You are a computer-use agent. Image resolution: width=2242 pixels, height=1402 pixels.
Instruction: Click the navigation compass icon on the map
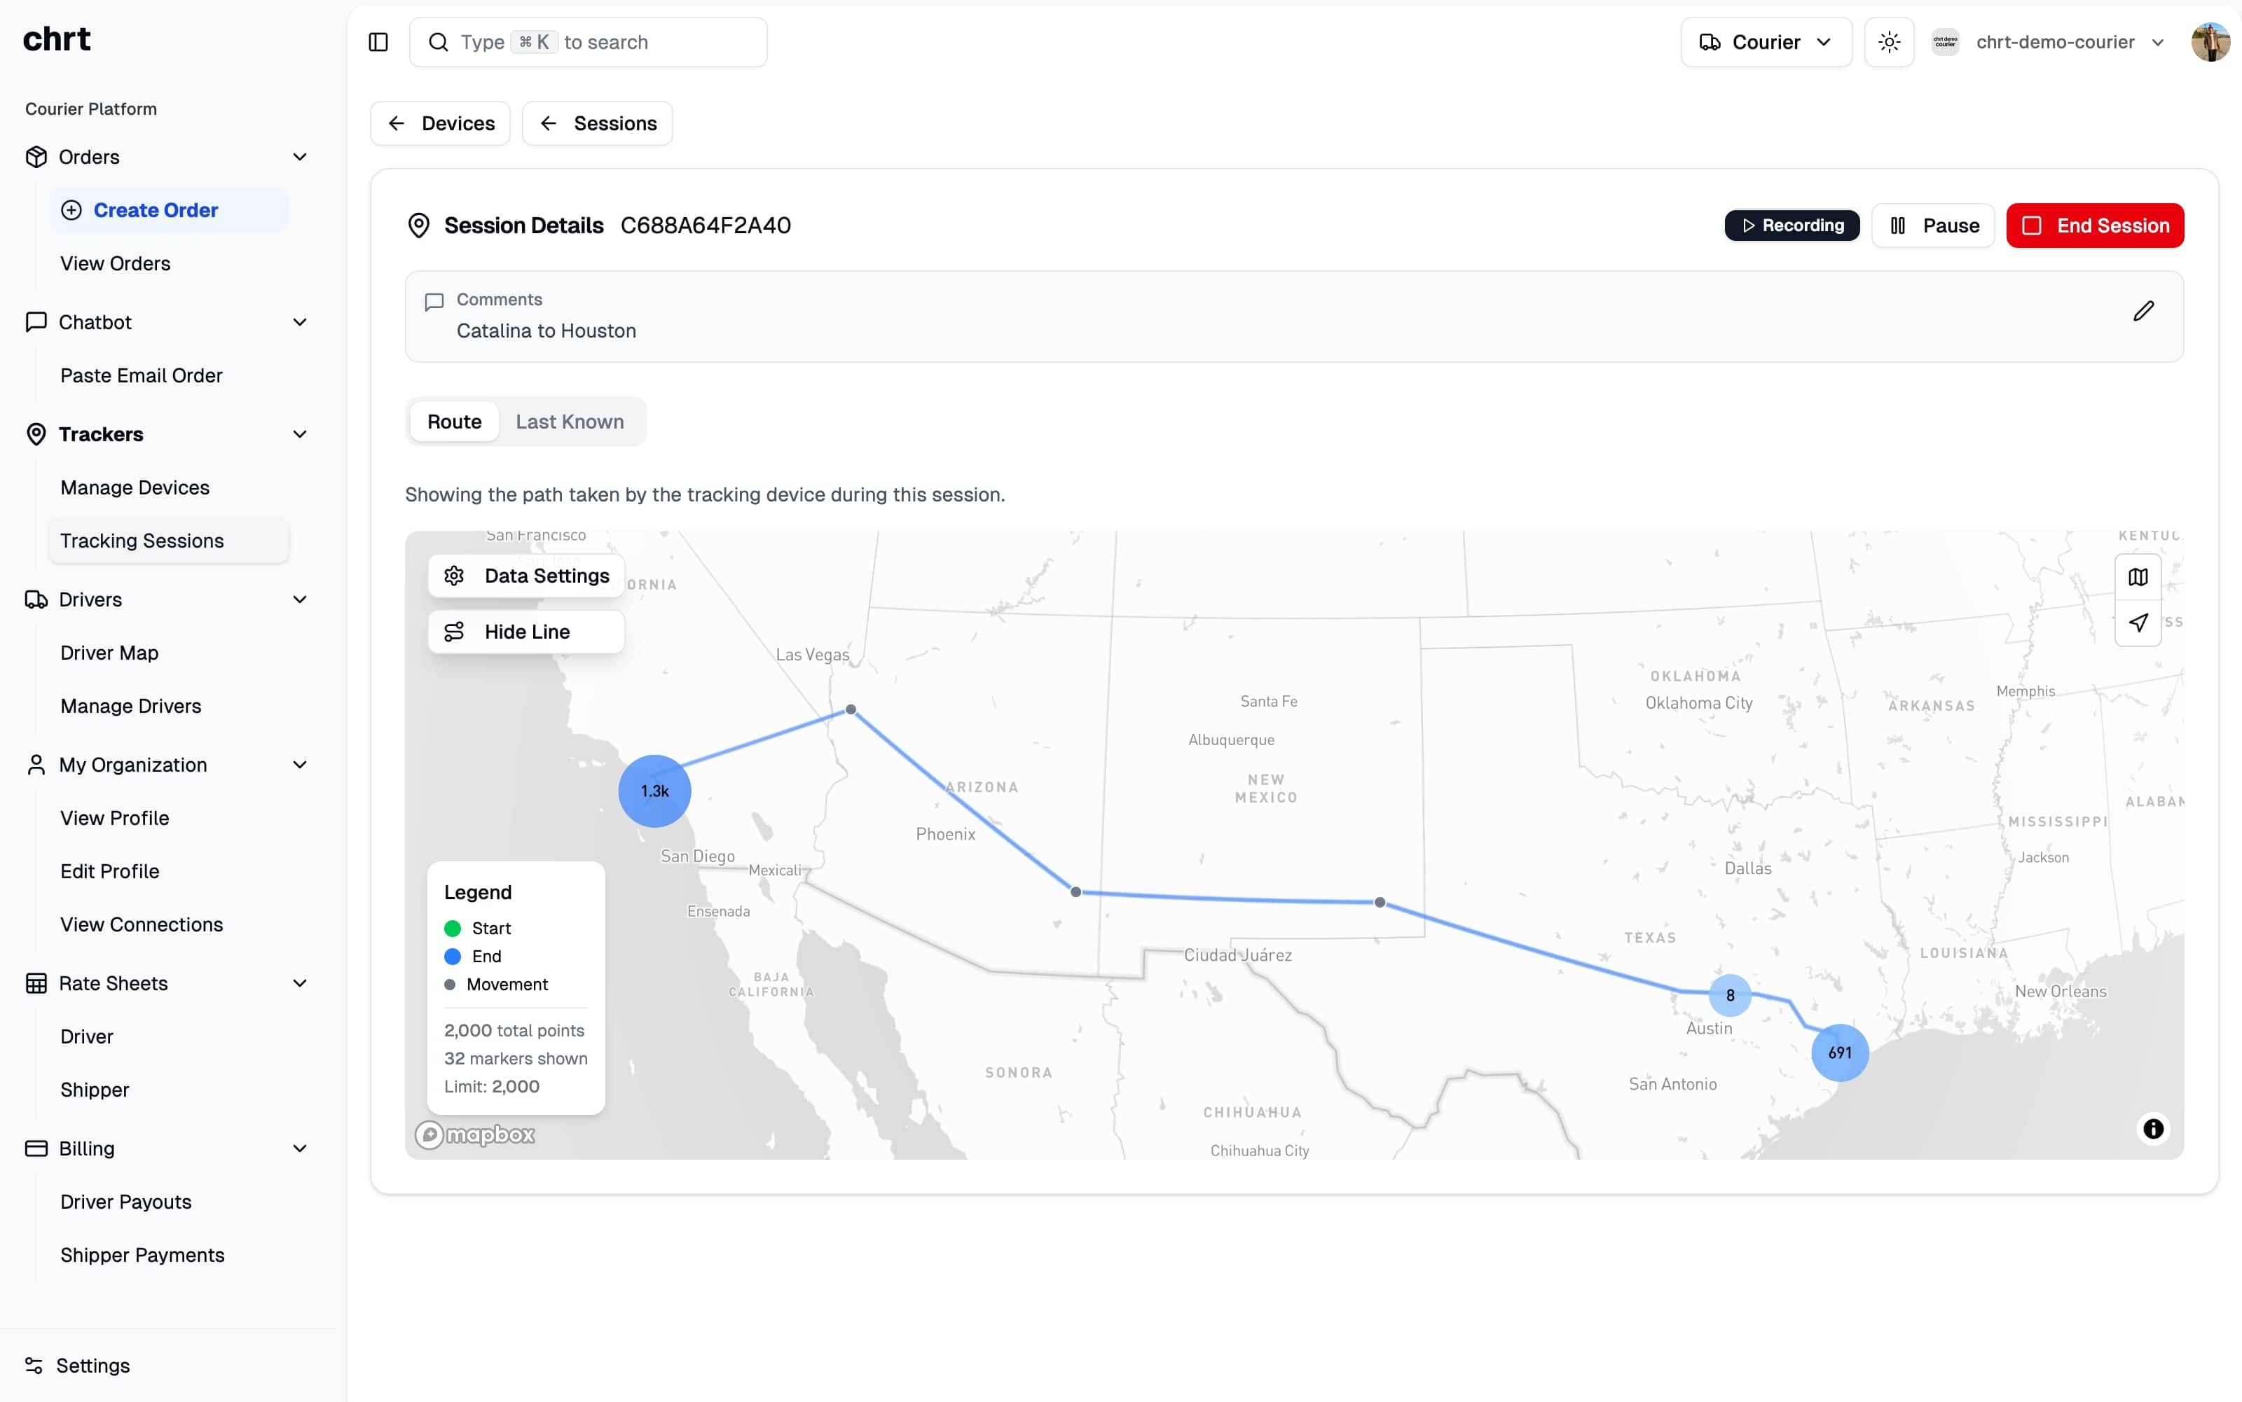2138,623
